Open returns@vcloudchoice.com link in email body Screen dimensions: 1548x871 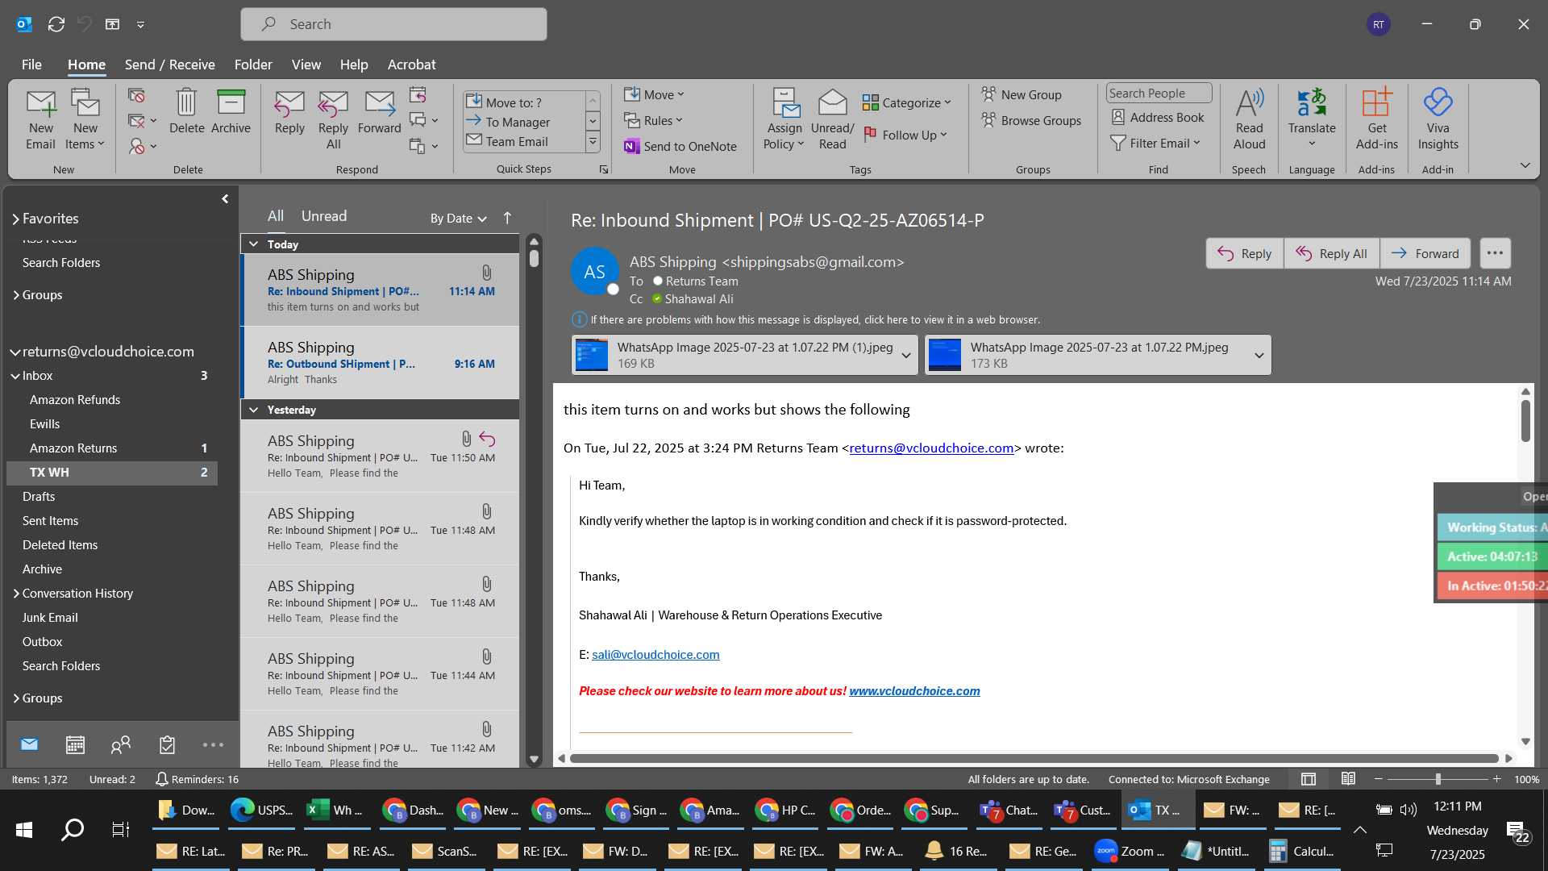[x=931, y=448]
